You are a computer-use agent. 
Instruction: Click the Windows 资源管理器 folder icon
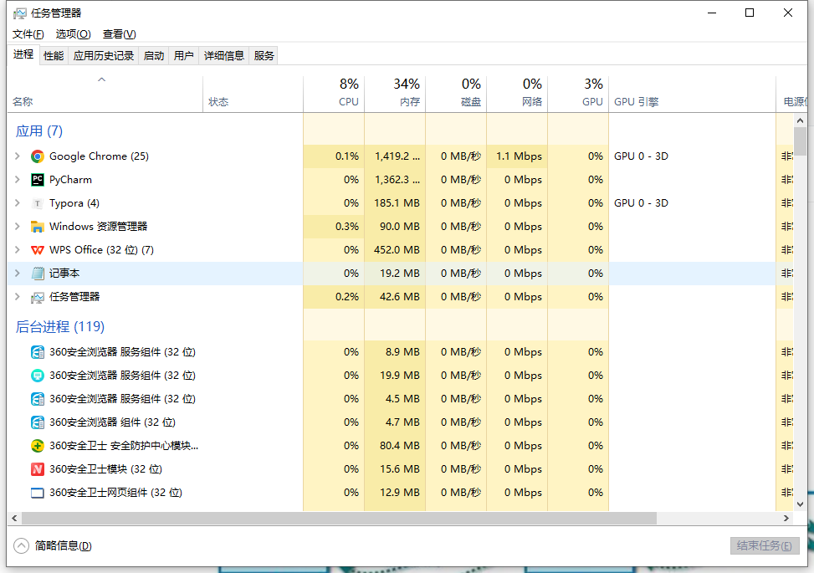coord(37,226)
